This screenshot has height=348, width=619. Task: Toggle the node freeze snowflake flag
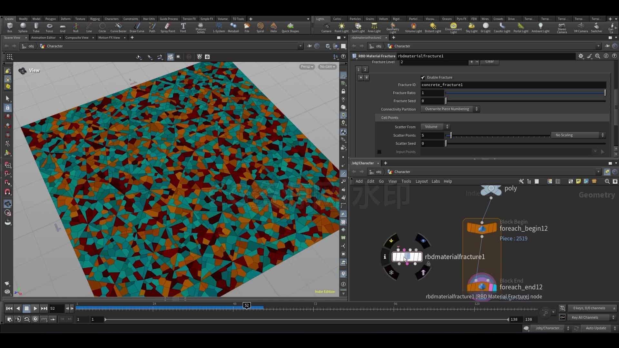pyautogui.click(x=391, y=273)
